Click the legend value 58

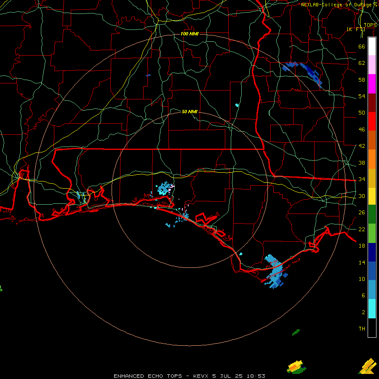click(x=362, y=80)
